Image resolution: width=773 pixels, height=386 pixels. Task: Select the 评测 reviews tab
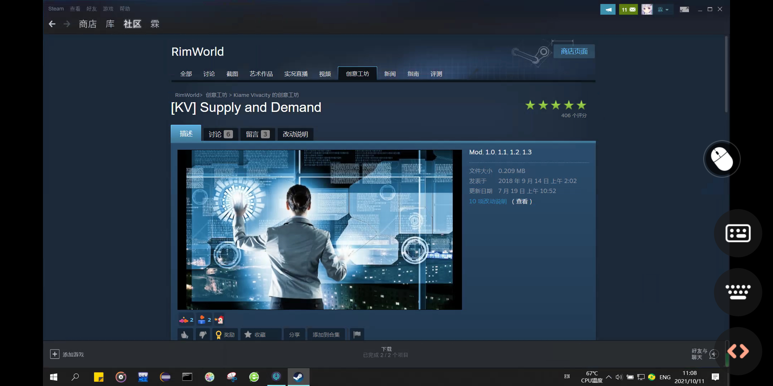pos(437,74)
